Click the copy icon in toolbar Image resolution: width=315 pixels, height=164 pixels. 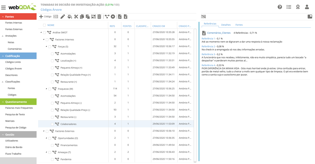[82, 17]
